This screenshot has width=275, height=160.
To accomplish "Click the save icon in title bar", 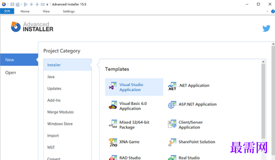I will (x=13, y=4).
